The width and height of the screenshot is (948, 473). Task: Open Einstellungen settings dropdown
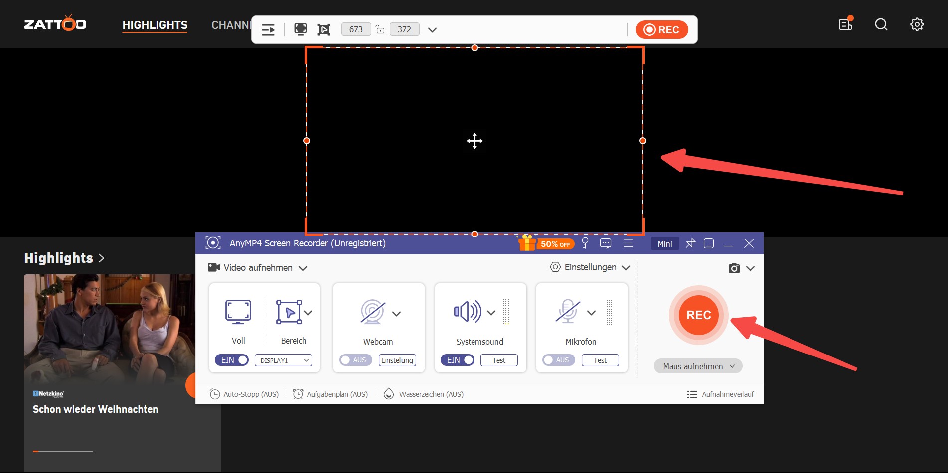click(x=590, y=267)
